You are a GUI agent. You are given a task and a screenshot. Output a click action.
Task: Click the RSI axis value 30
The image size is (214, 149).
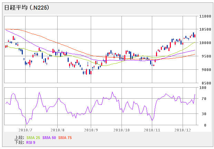coord(204,114)
